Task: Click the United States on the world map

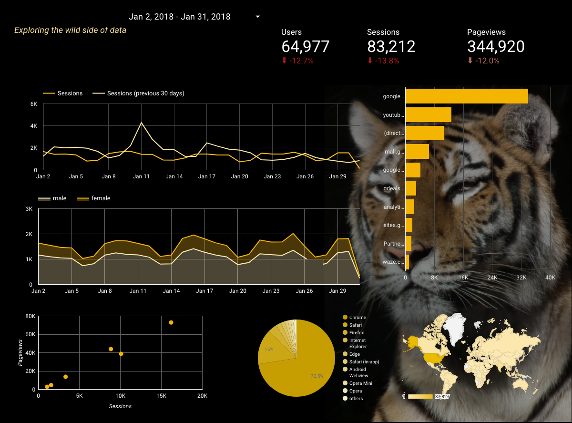Action: pyautogui.click(x=433, y=359)
